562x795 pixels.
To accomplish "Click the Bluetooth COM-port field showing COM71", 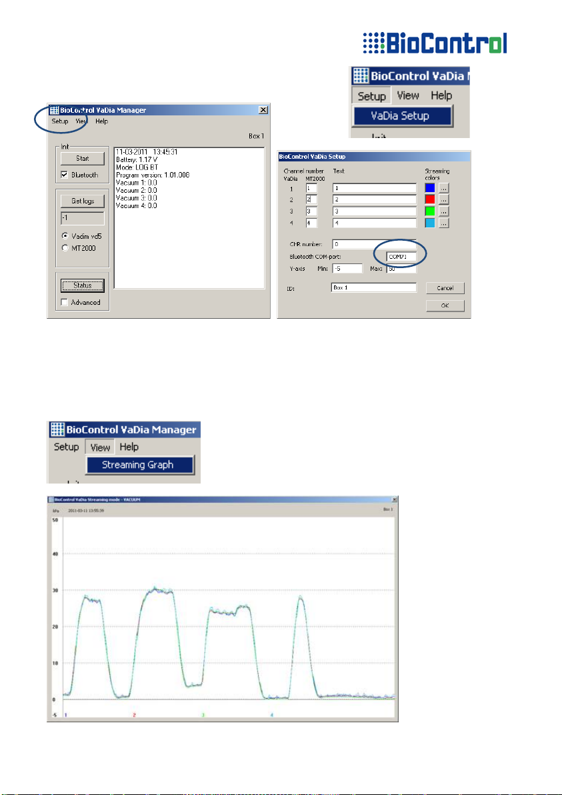I will pyautogui.click(x=401, y=257).
